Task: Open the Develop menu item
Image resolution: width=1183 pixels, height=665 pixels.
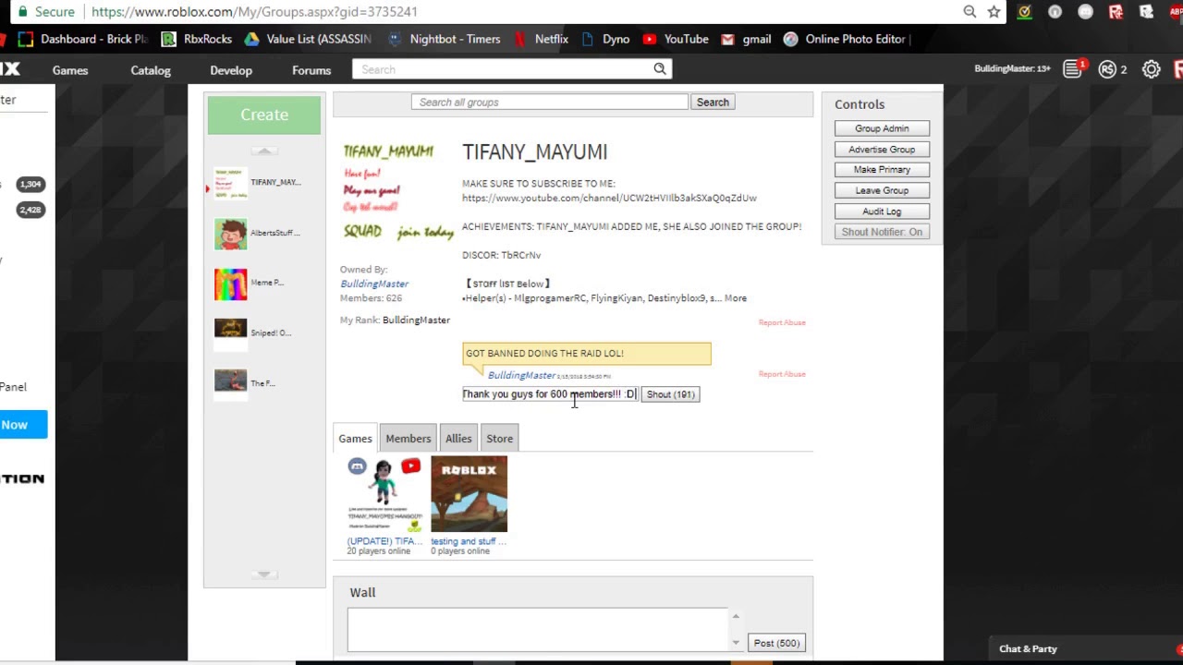Action: point(231,70)
